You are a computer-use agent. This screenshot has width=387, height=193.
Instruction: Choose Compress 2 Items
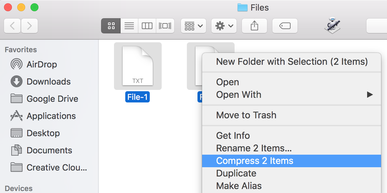click(254, 161)
